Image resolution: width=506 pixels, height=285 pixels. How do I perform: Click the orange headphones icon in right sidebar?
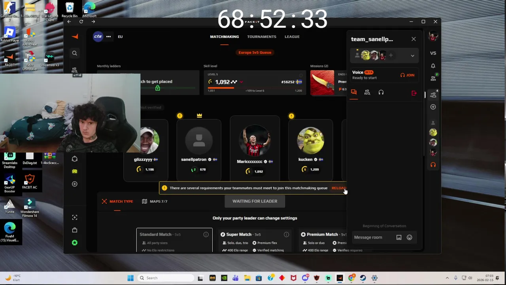click(x=433, y=165)
